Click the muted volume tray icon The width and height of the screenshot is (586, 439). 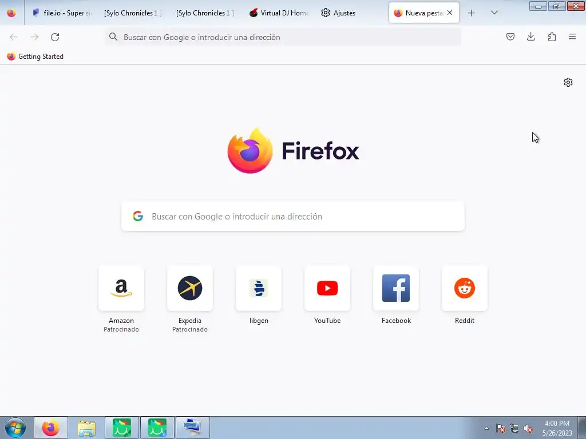click(528, 429)
